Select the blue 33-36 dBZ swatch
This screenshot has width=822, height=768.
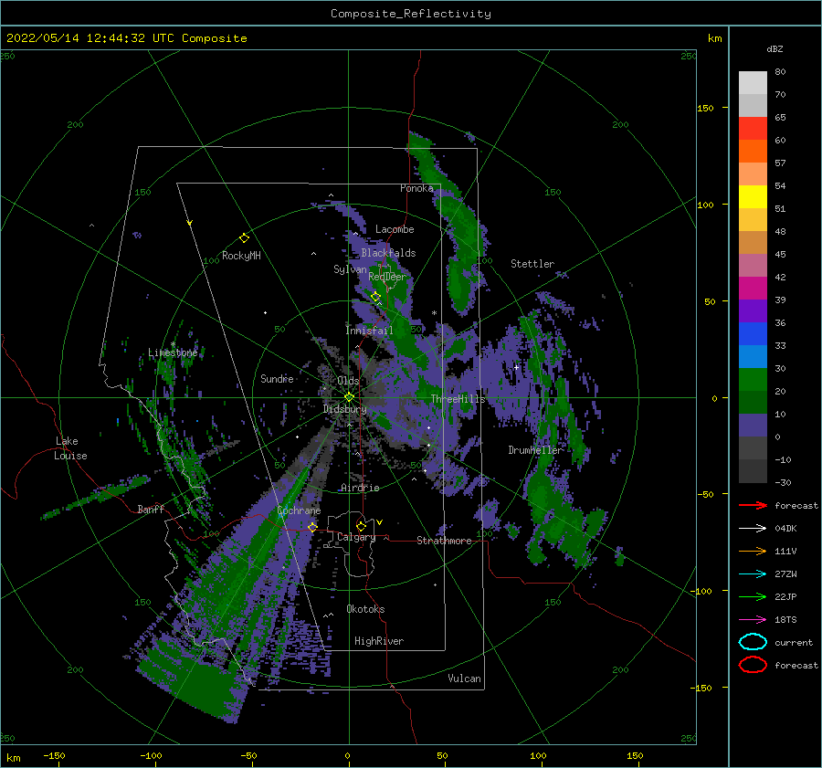[x=753, y=333]
